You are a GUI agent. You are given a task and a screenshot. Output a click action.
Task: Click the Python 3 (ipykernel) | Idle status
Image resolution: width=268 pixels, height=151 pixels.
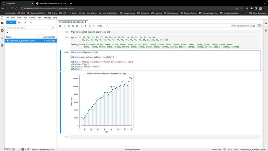[43, 149]
